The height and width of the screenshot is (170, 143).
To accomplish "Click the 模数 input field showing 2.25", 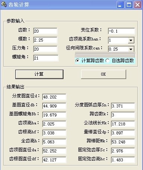I will coord(45,40).
